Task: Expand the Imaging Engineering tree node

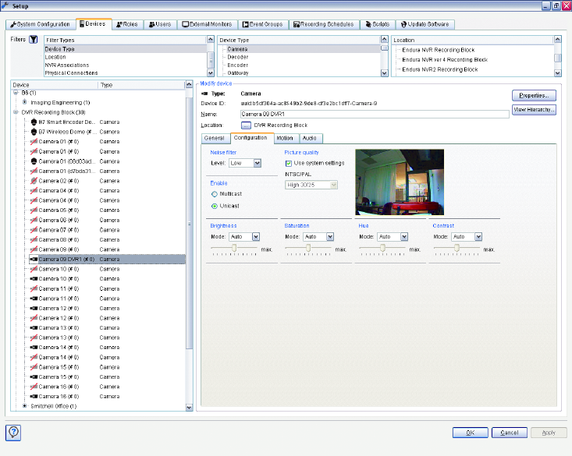Action: coord(25,102)
